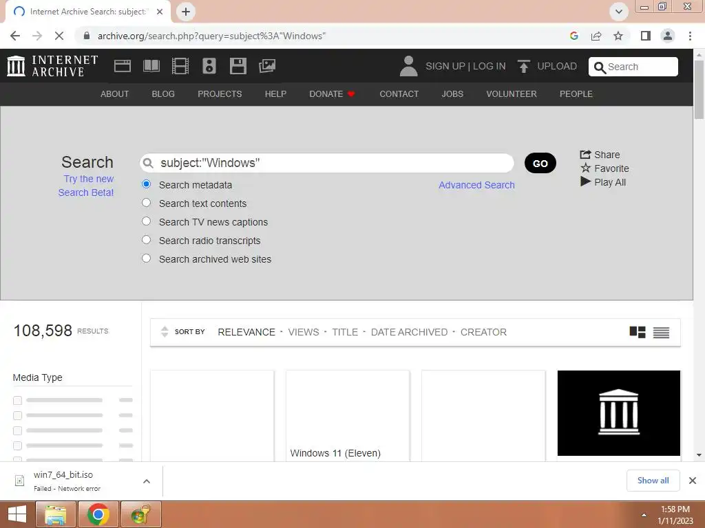Open the Internet Archive home logo

click(x=52, y=66)
